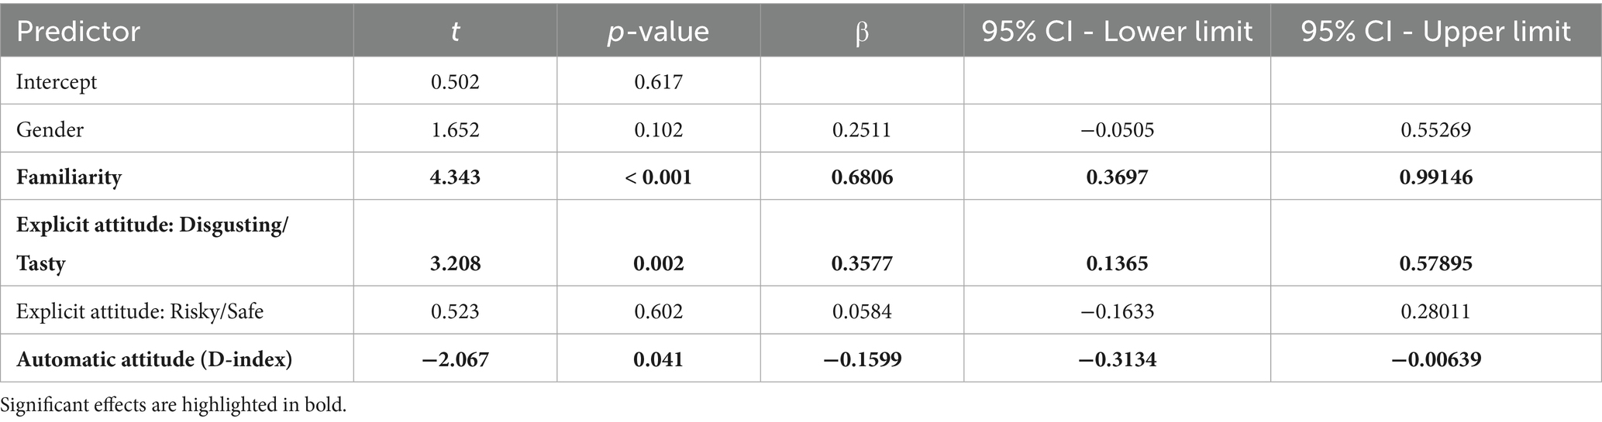Screen dimensions: 1602x422
Task: Click the footnote about significant effects
Action: 174,405
